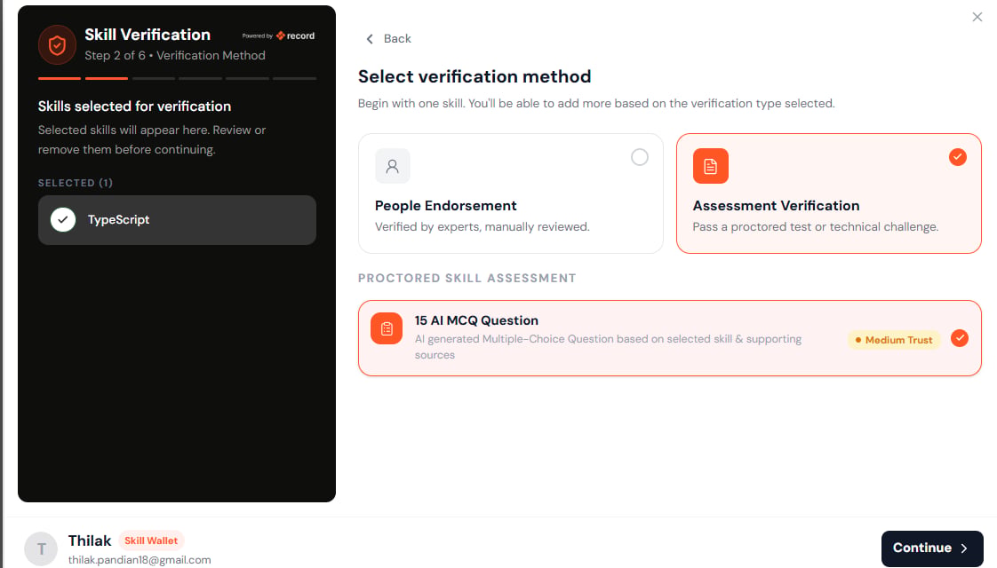This screenshot has width=997, height=568.
Task: Click 'SELECTED (1)' label
Action: [x=75, y=183]
